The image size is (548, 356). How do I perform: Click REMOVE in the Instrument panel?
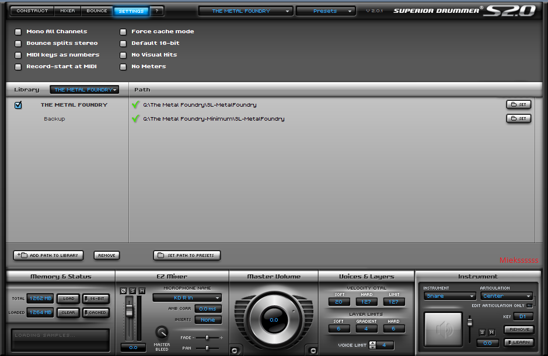click(x=519, y=329)
